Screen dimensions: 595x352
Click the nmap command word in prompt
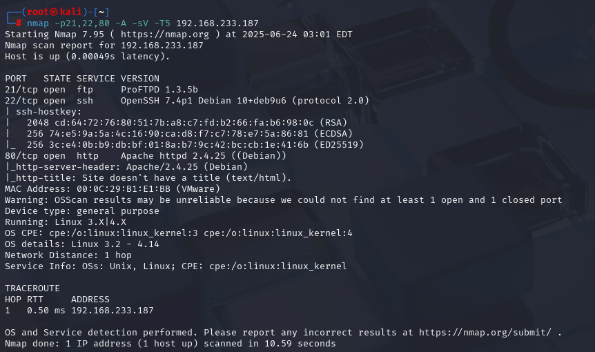[x=37, y=23]
